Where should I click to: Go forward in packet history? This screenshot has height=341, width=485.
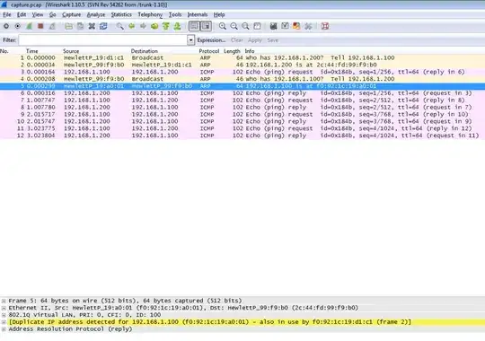[143, 26]
